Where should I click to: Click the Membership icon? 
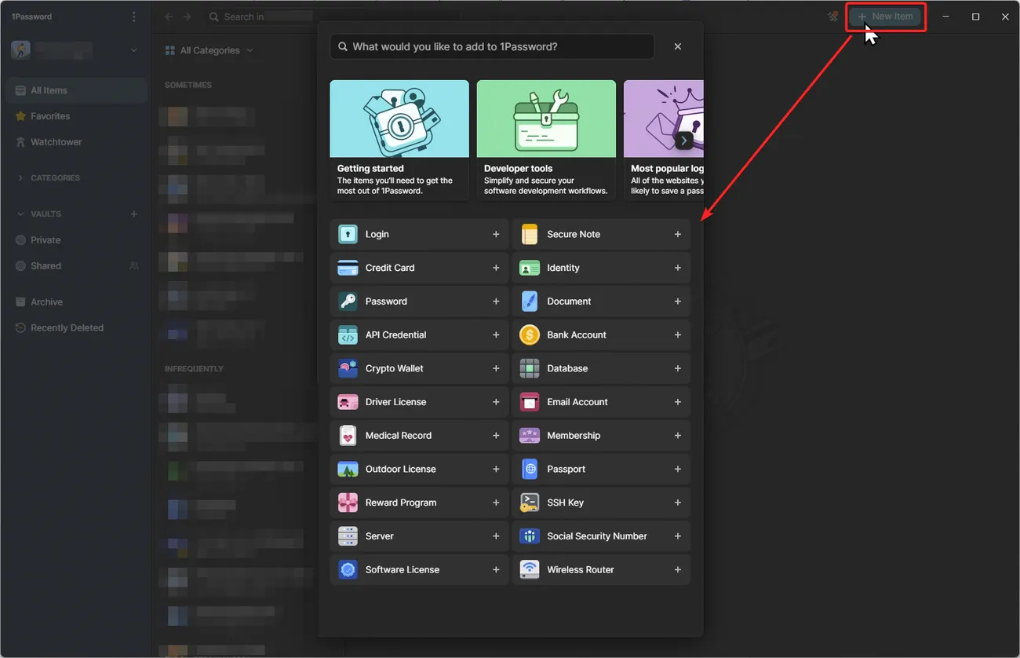[530, 436]
